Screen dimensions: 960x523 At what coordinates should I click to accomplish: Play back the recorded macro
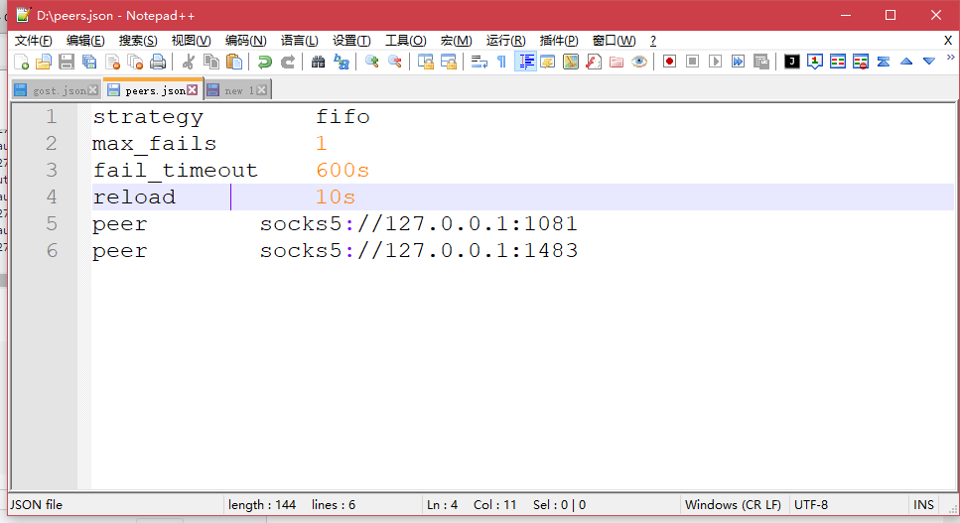coord(715,62)
